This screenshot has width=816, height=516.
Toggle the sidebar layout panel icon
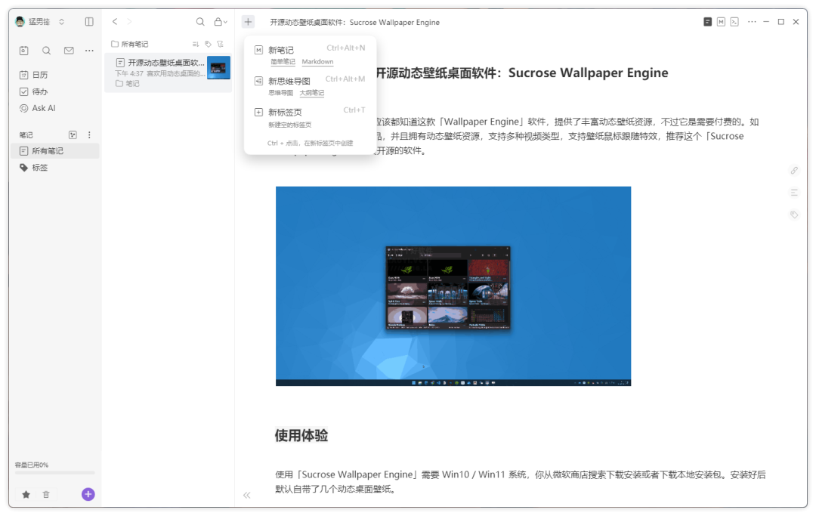pos(89,22)
